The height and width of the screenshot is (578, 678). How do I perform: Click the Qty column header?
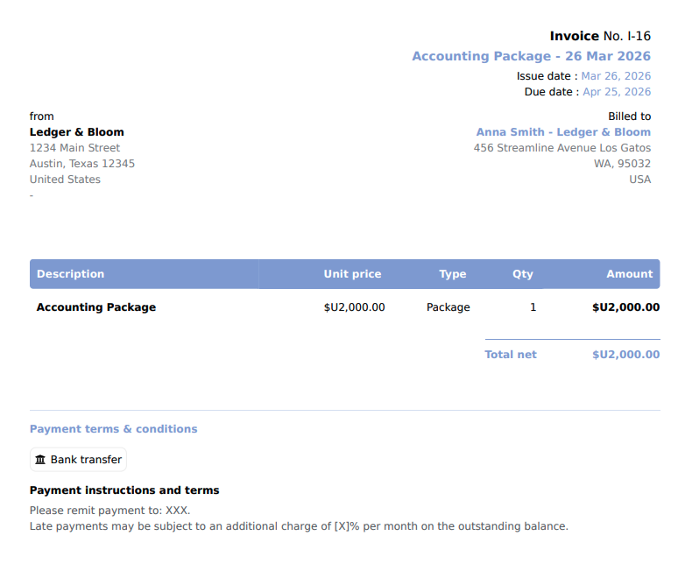tap(523, 273)
